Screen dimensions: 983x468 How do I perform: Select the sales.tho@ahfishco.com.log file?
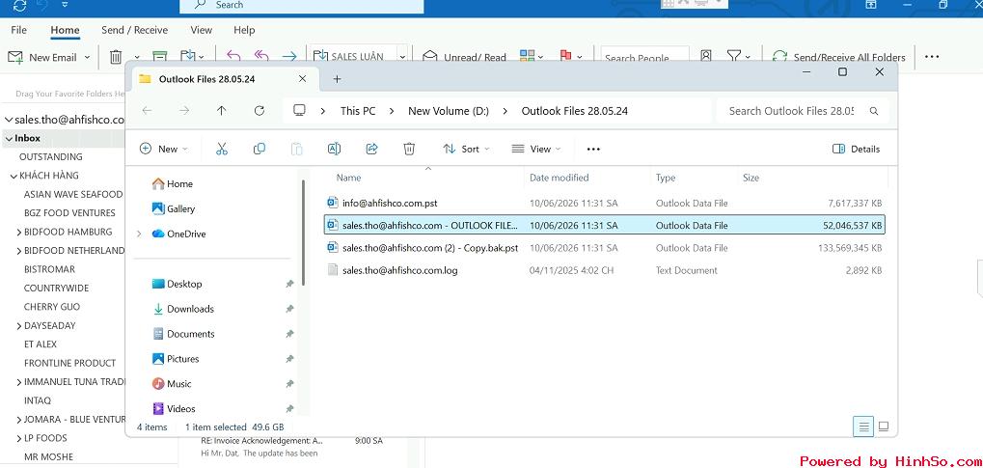(x=604, y=270)
